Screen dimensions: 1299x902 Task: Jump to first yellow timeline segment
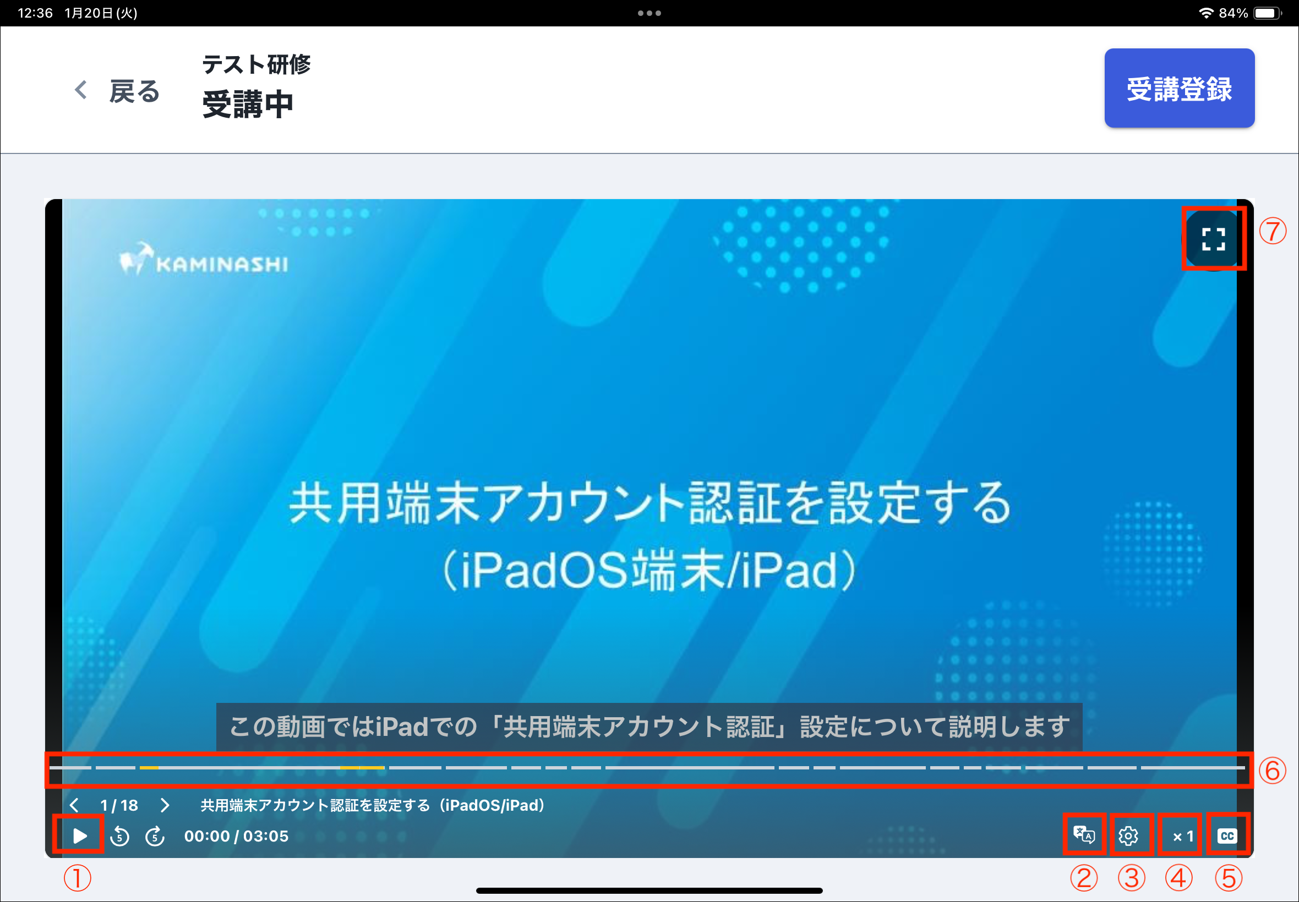click(149, 767)
